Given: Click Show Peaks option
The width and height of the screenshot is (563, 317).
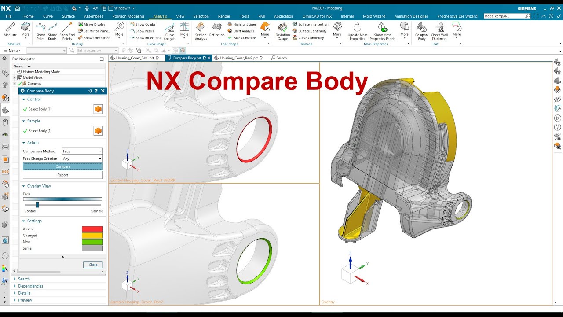Looking at the screenshot, I should click(x=142, y=31).
